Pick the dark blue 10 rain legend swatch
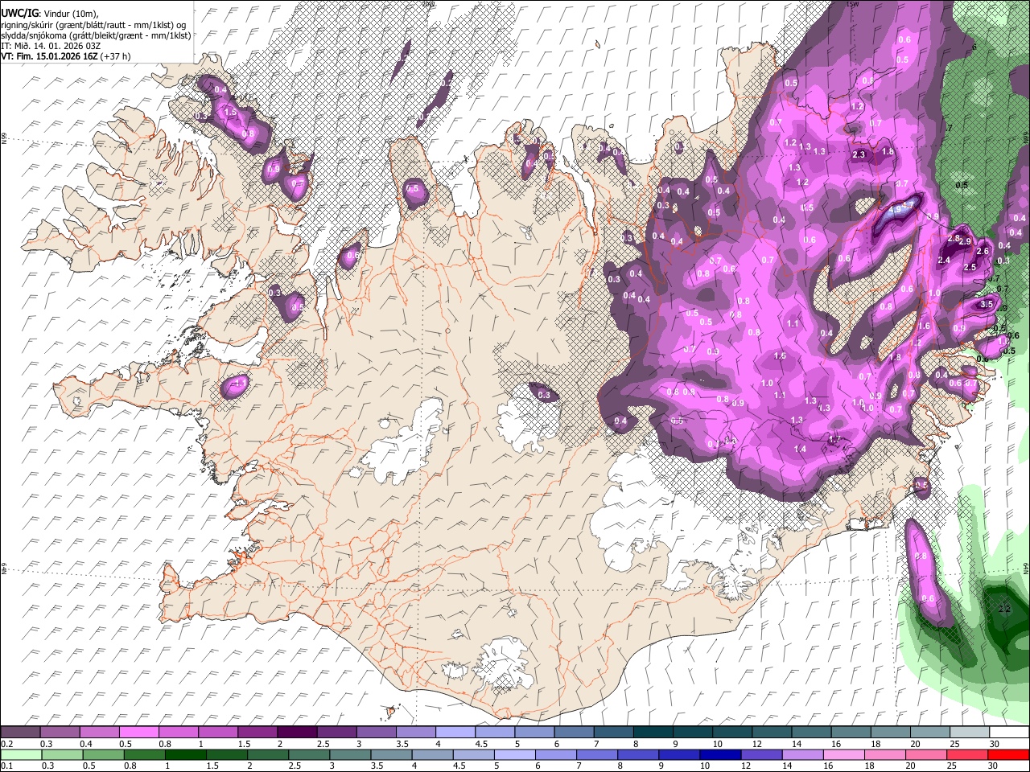The height and width of the screenshot is (772, 1030). pos(719,754)
